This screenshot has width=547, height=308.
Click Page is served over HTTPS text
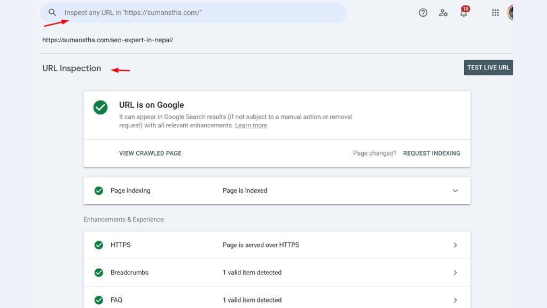coord(261,245)
